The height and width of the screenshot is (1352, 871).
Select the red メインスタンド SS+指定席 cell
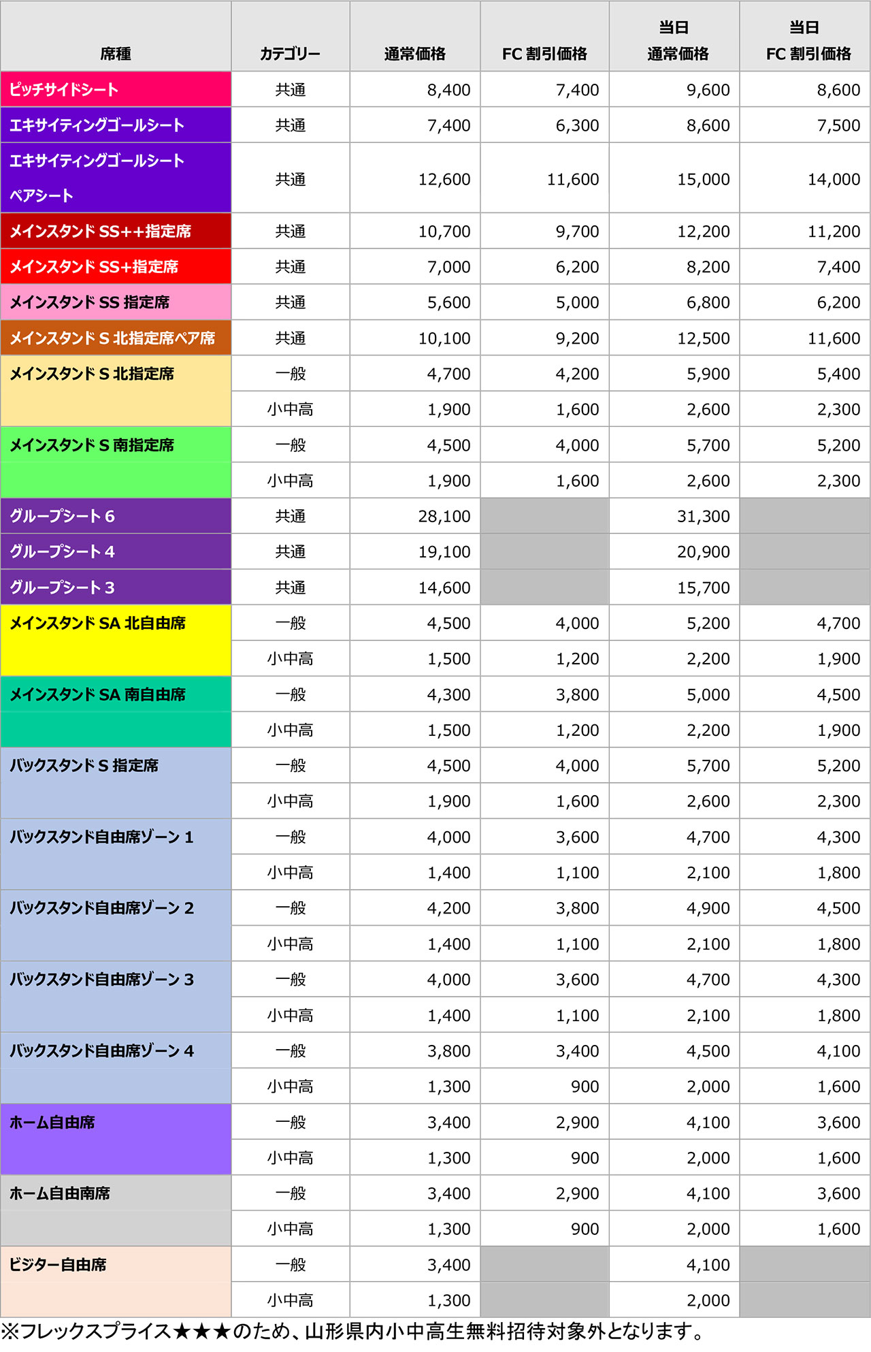tap(116, 267)
